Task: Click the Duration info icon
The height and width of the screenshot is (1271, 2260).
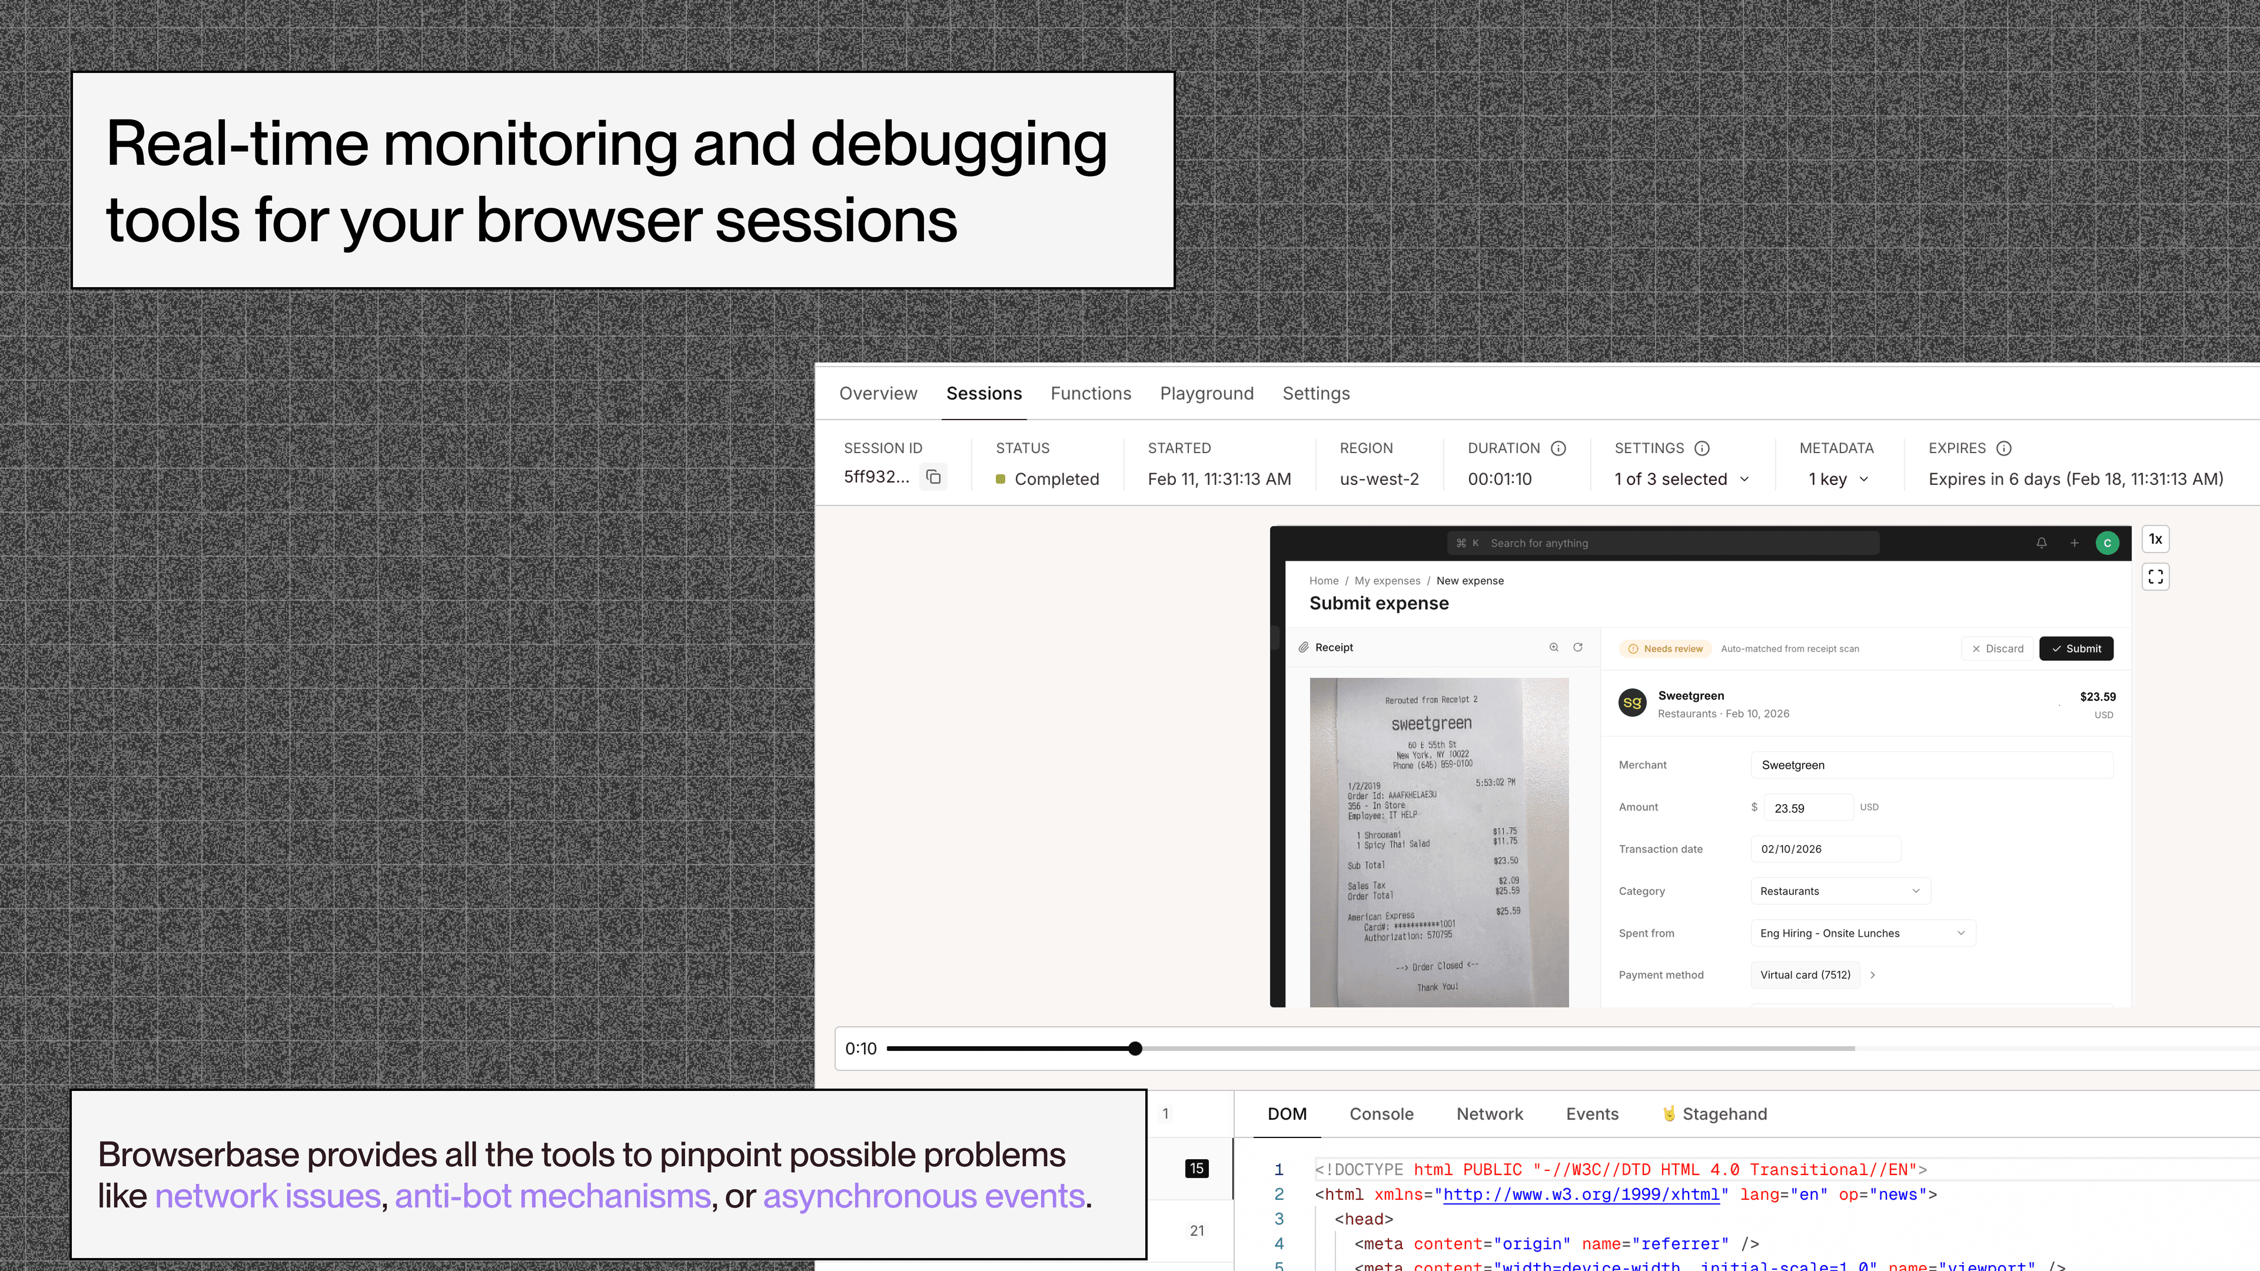Action: click(1558, 448)
